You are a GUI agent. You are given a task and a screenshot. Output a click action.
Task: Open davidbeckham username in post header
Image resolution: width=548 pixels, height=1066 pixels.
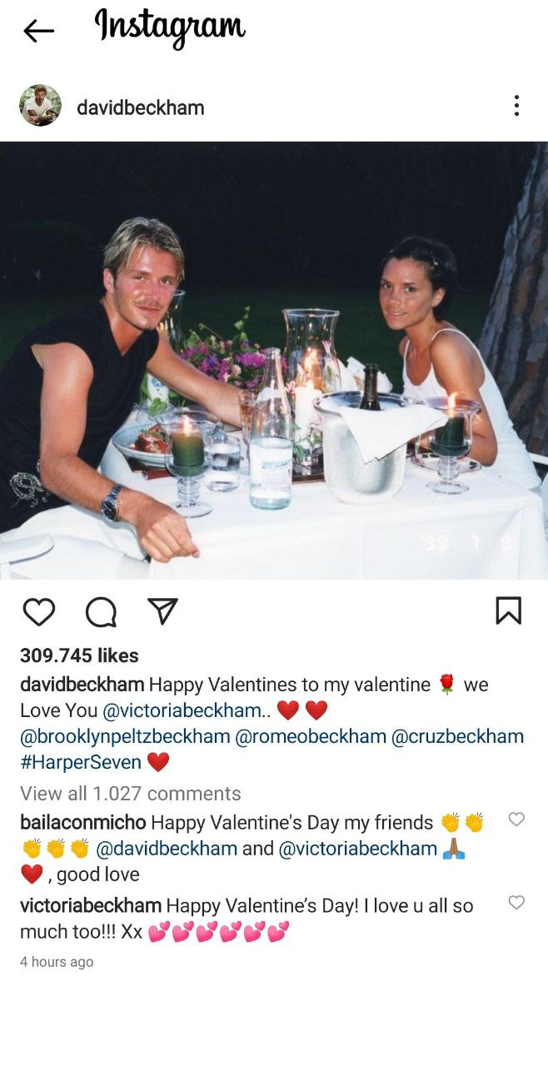click(140, 107)
